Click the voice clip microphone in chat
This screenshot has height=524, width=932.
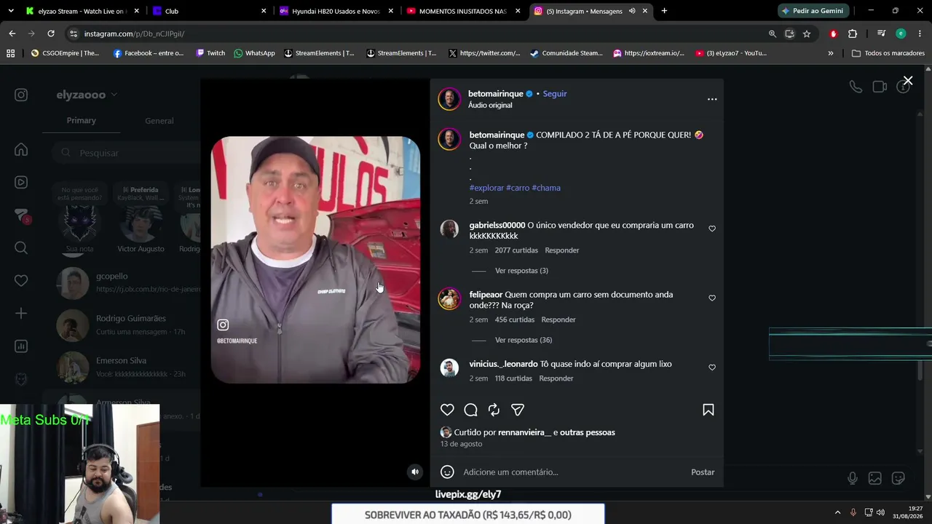point(852,478)
